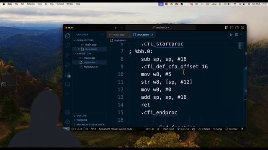Customize layout icon in title bar
Screen dimensions: 268x150
[x=242, y=27]
